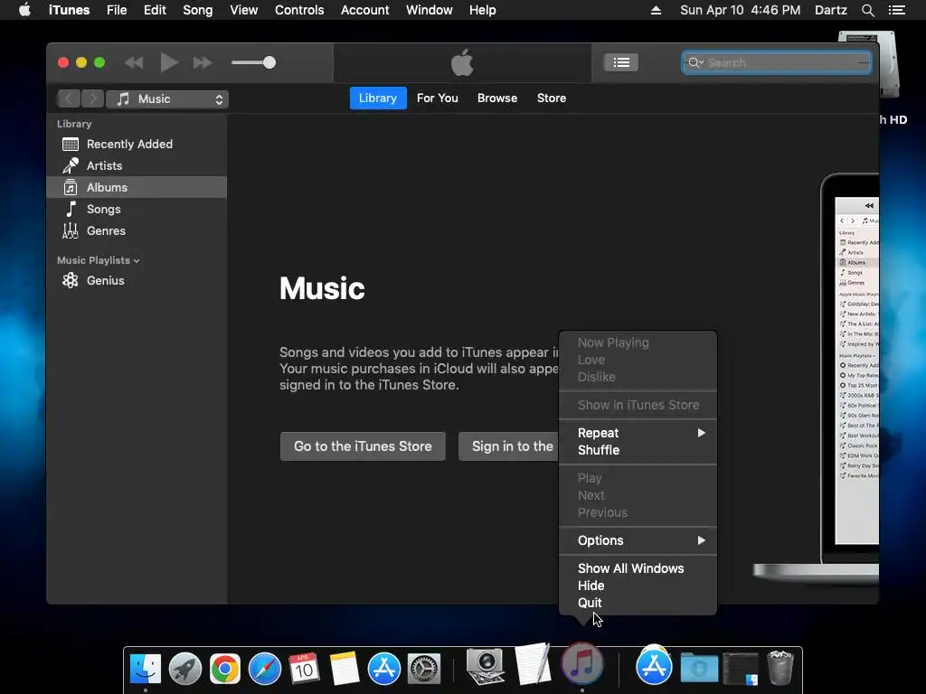Choose Shuffle in the dock menu
Screen dimensions: 926x694
pyautogui.click(x=638, y=450)
